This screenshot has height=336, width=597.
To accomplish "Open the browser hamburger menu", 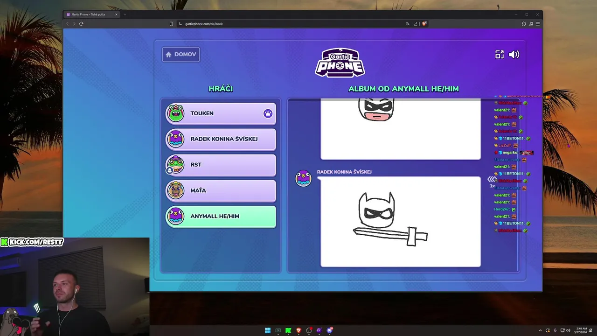I will pyautogui.click(x=538, y=24).
